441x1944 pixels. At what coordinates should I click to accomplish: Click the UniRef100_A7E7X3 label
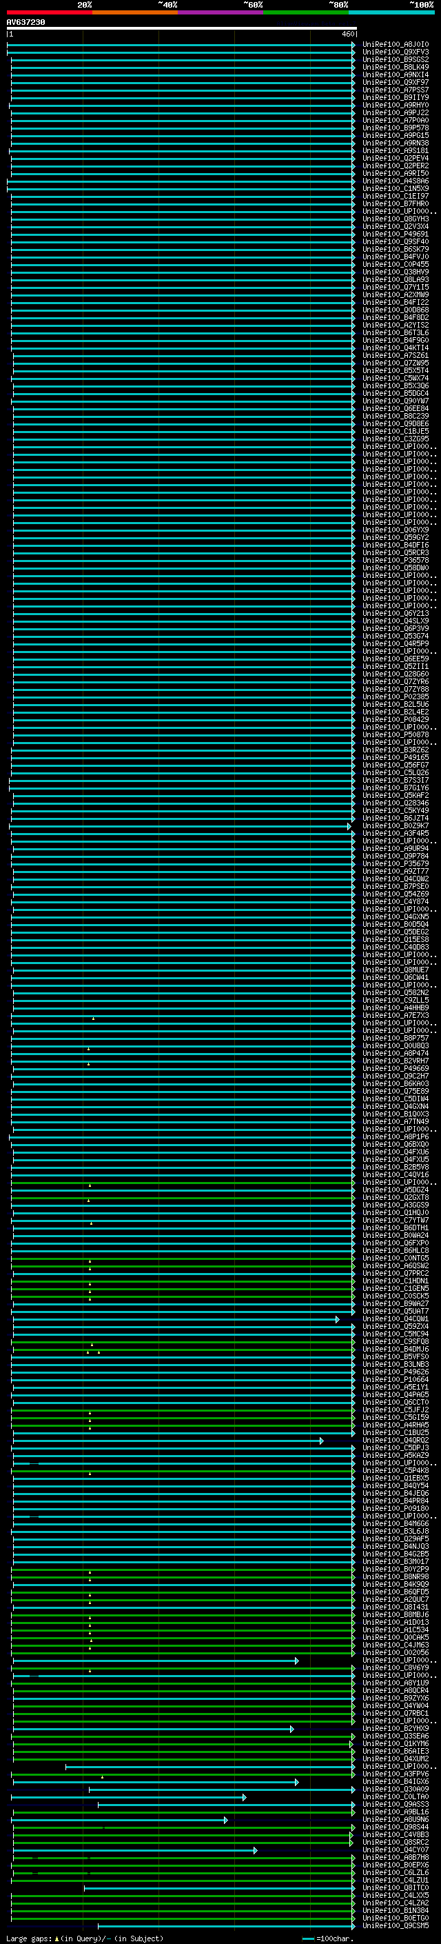(396, 1015)
